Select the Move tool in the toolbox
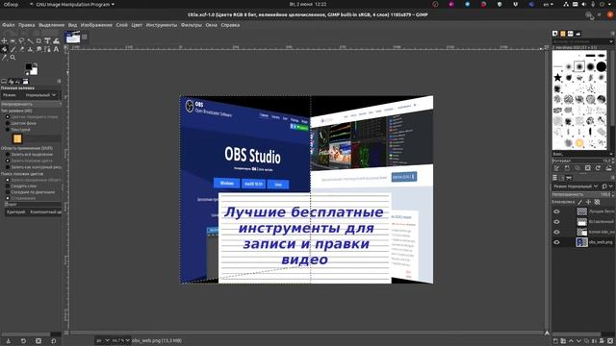Screen dimensions: 616x346 [x=4, y=40]
